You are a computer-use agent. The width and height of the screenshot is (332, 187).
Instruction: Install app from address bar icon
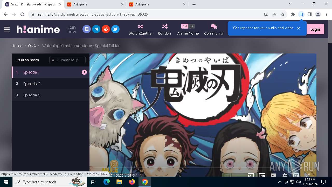[266, 14]
